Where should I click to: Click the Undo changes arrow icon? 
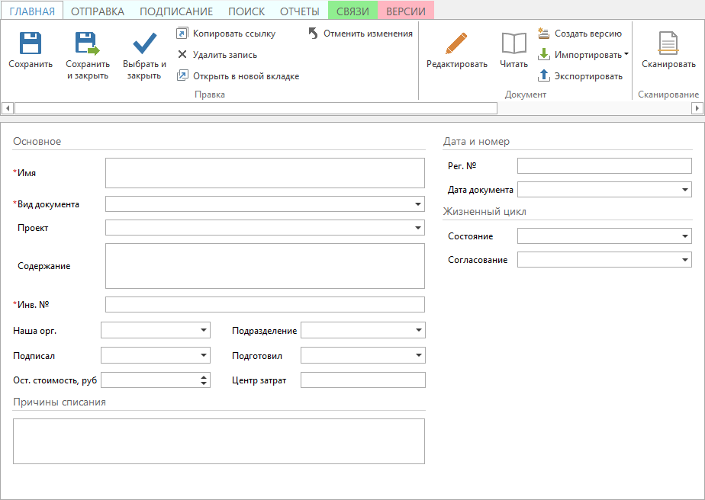pyautogui.click(x=314, y=34)
